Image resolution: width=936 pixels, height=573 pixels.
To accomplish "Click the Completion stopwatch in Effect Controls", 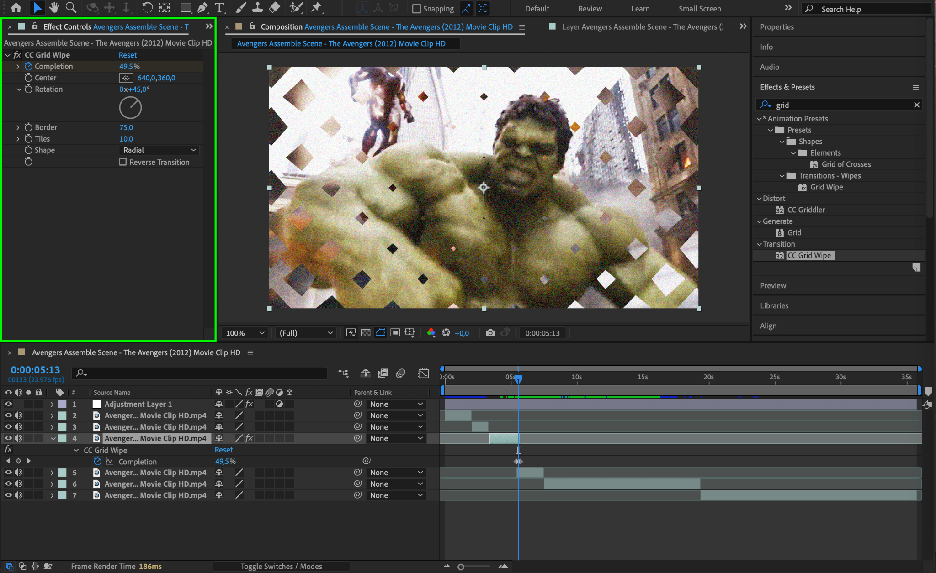I will pos(28,66).
